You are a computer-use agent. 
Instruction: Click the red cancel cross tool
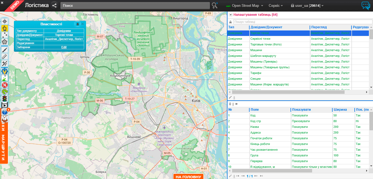pos(5,85)
